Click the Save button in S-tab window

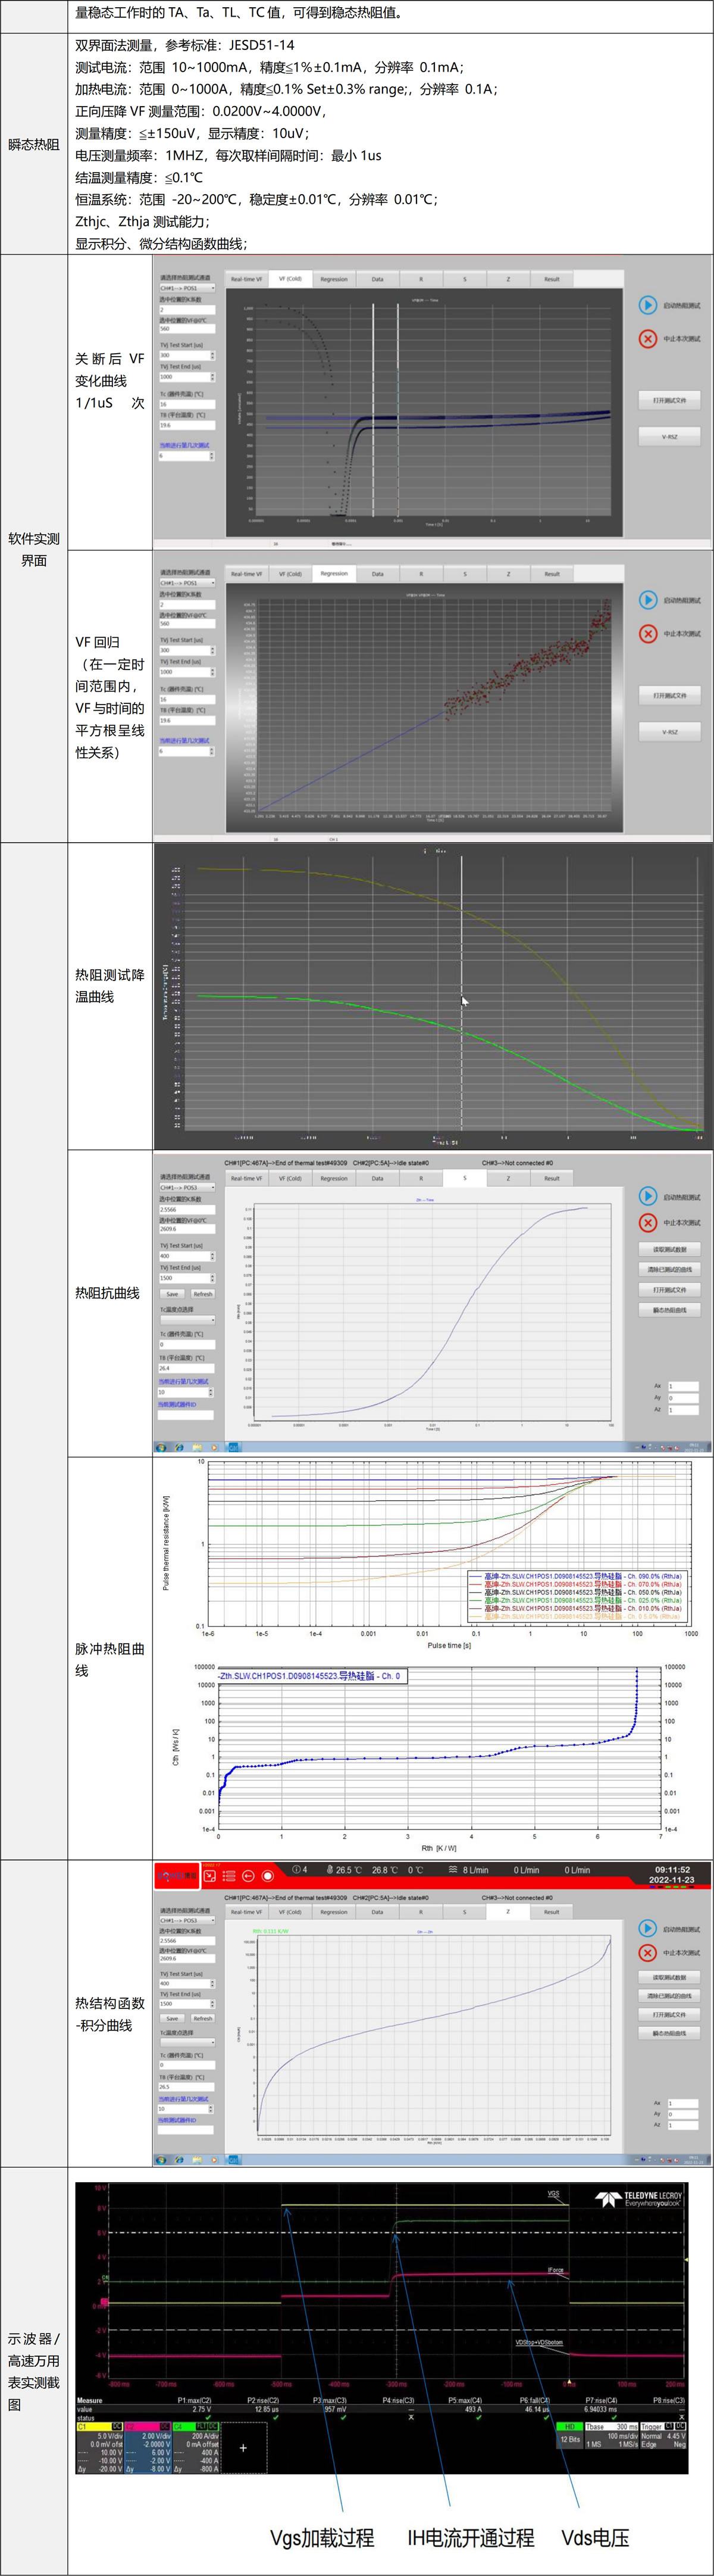(x=172, y=1293)
